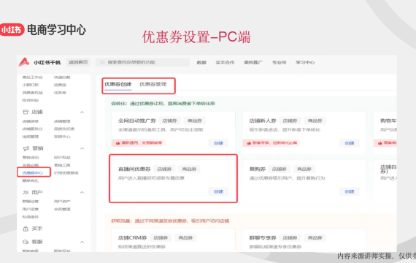
Task: Open the 买手合作 top menu
Action: pos(225,62)
